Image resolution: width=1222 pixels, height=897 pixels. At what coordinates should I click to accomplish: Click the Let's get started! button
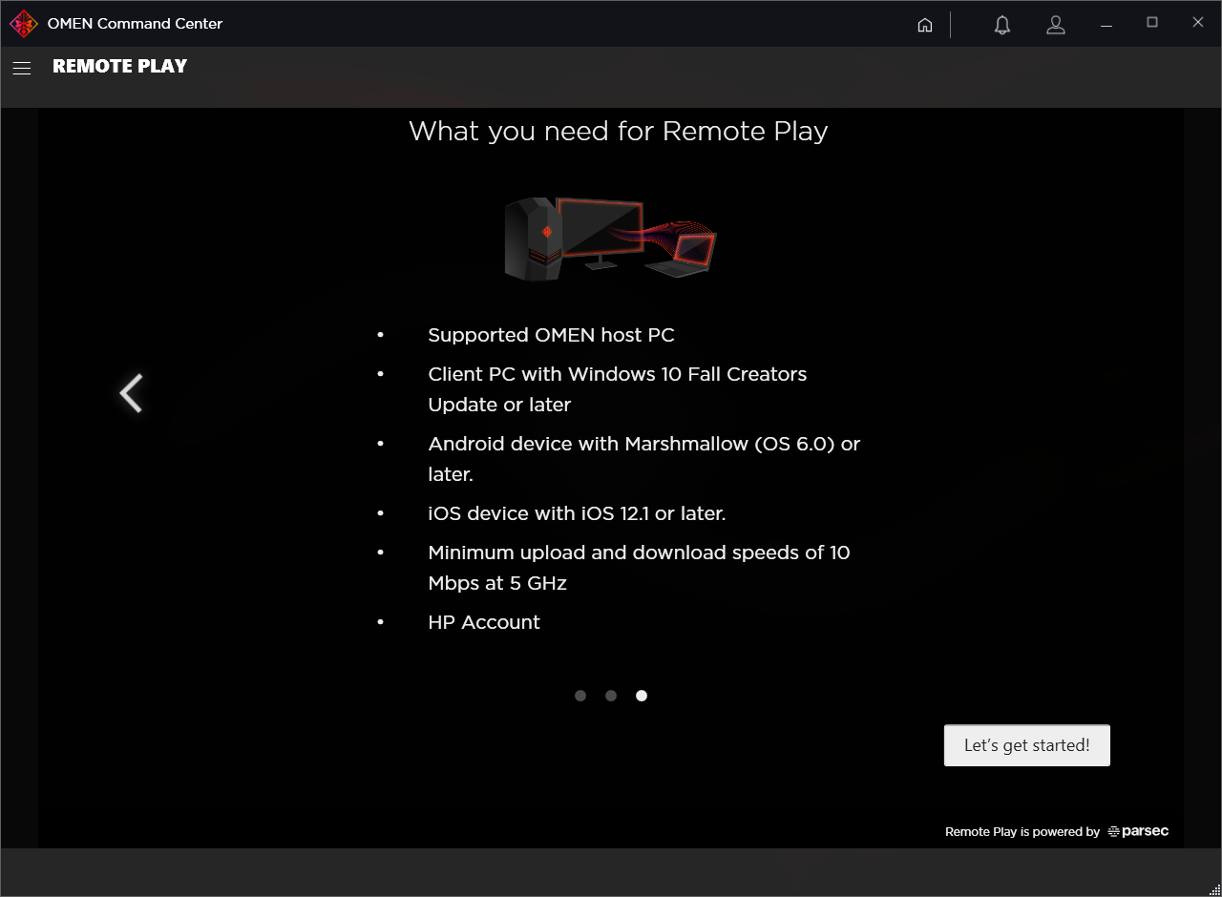1027,745
